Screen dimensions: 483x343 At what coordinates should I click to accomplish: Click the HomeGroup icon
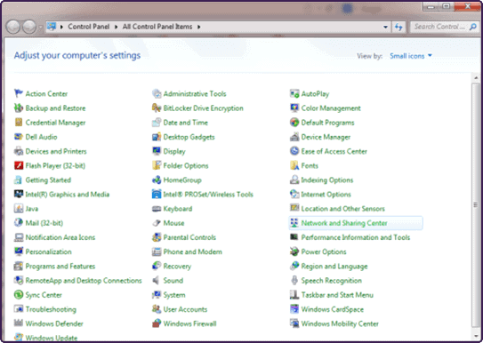tap(157, 179)
